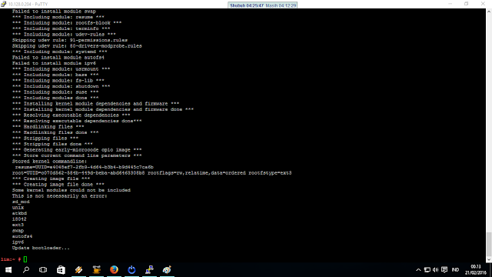This screenshot has height=277, width=492.
Task: Click the 'i8042' module line
Action: 19,219
